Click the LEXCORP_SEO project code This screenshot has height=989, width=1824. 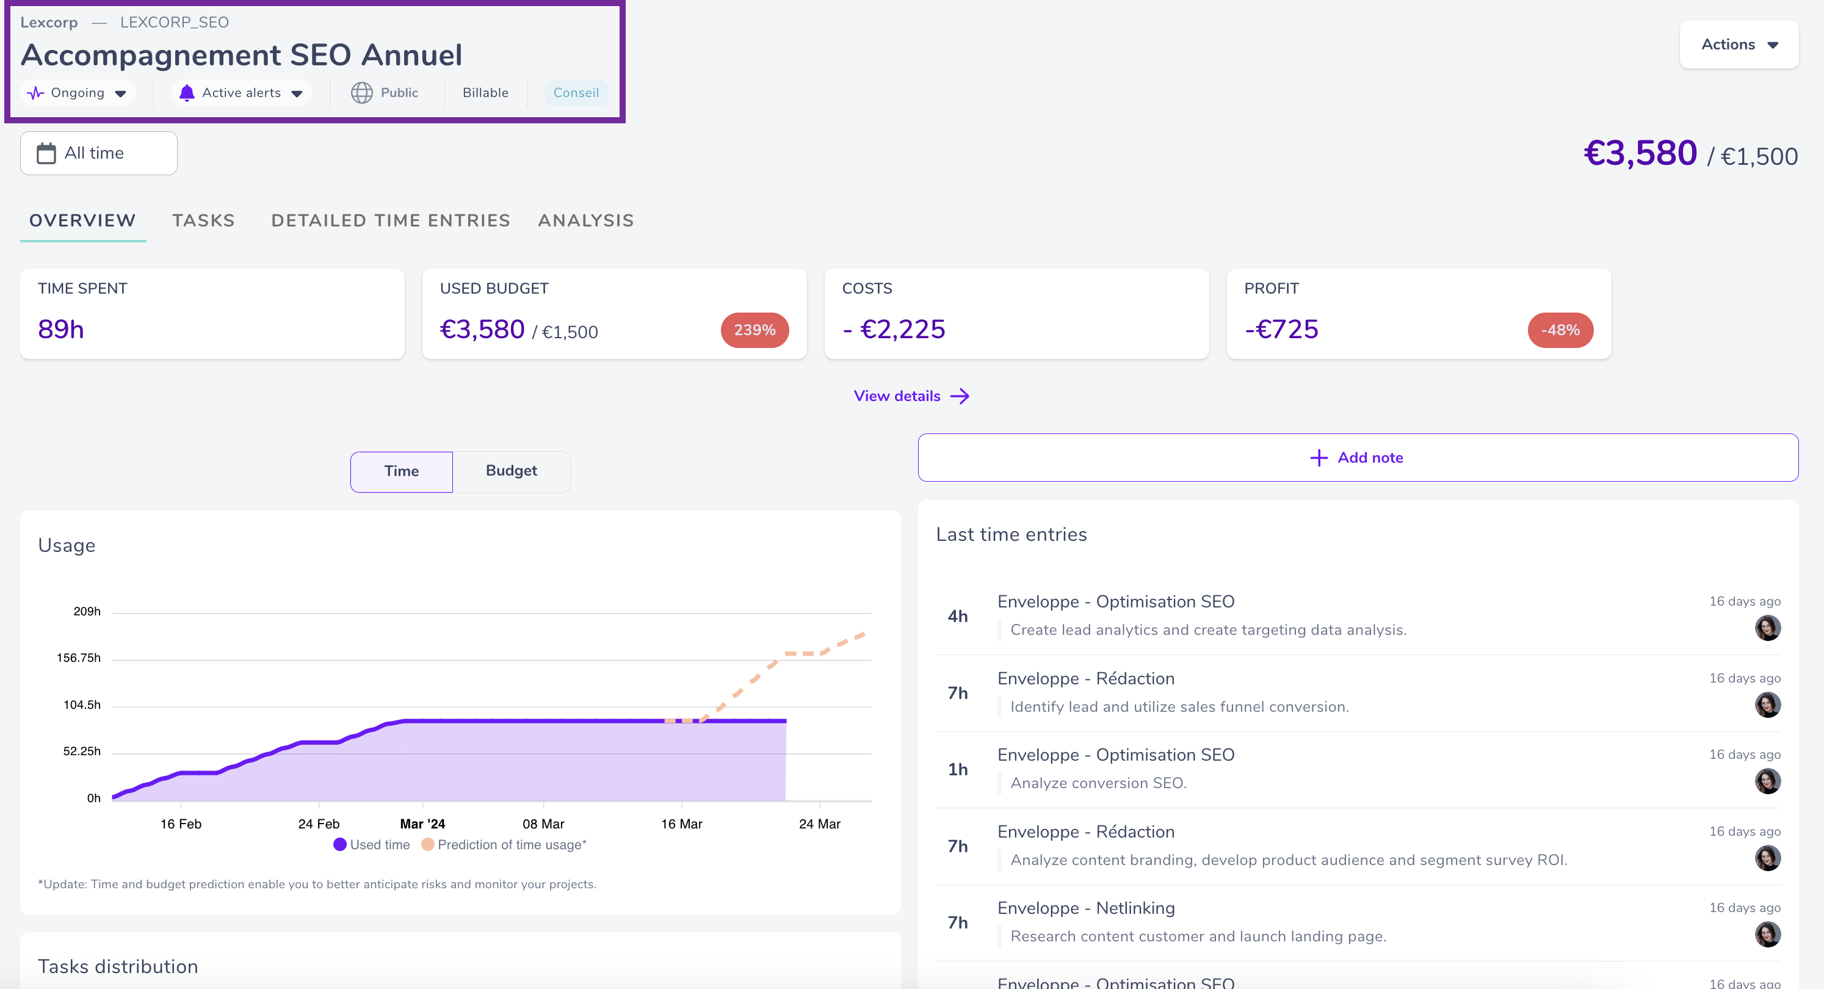click(x=174, y=22)
